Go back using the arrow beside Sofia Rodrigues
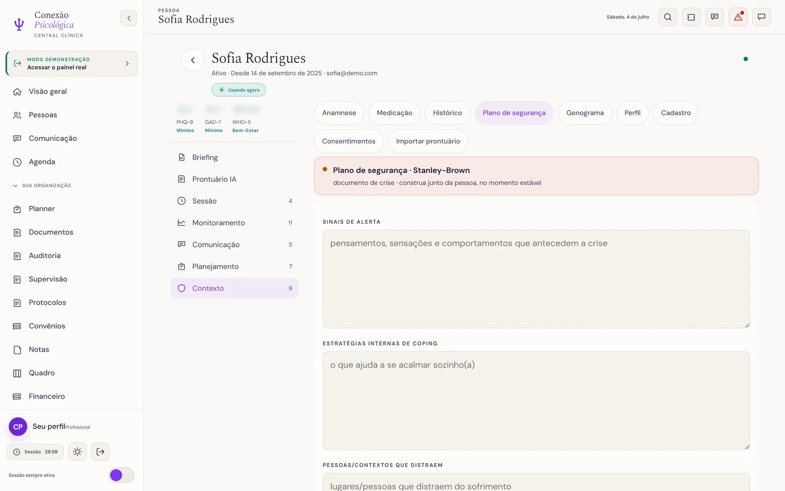 (193, 60)
